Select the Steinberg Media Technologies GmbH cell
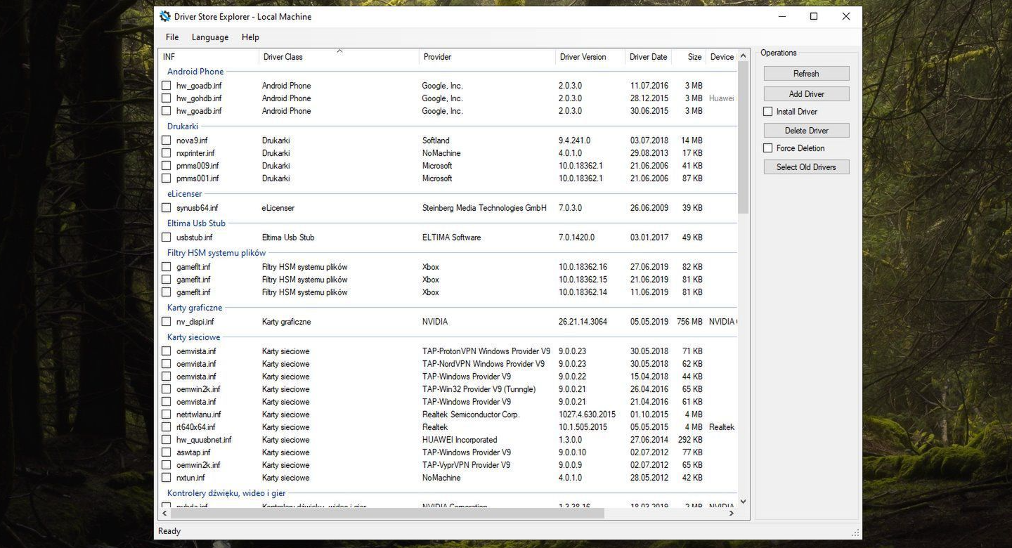This screenshot has height=548, width=1012. coord(484,208)
